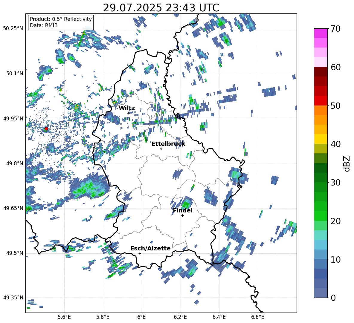Click the dark green 30 dBZ color band
This screenshot has height=323, width=354.
click(321, 177)
